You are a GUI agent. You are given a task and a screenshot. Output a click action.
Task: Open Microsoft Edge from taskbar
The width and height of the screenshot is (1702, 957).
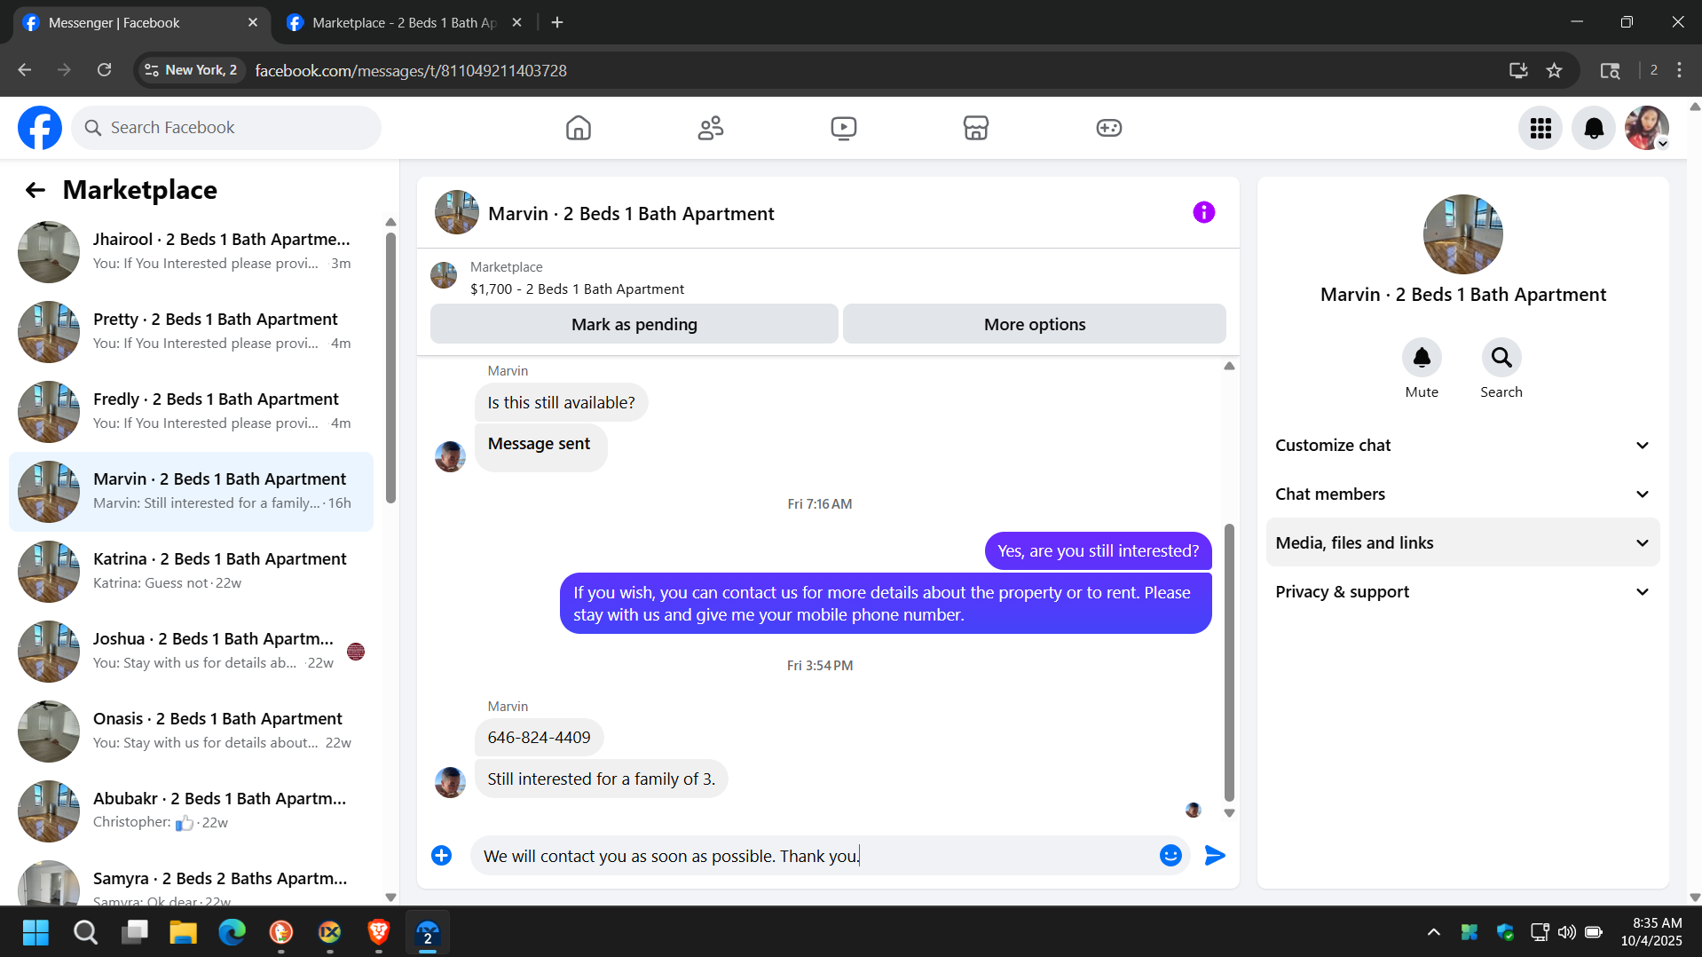click(x=232, y=932)
